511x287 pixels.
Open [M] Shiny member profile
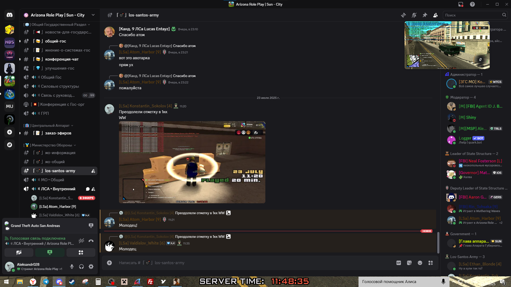[x=475, y=117]
